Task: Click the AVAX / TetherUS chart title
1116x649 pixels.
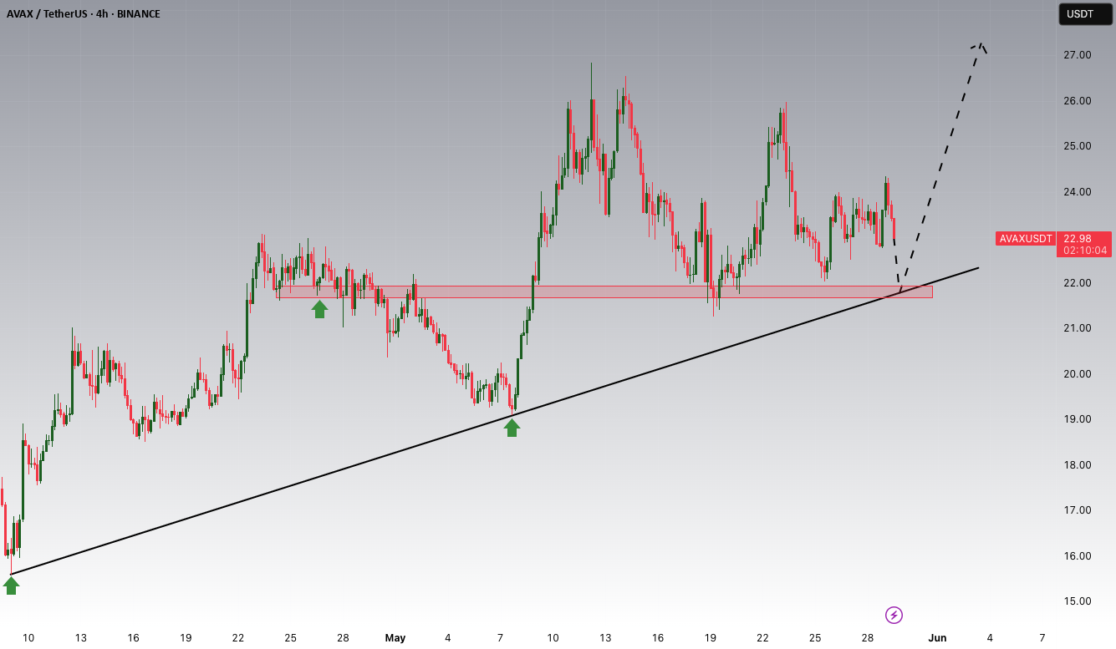Action: [x=51, y=14]
